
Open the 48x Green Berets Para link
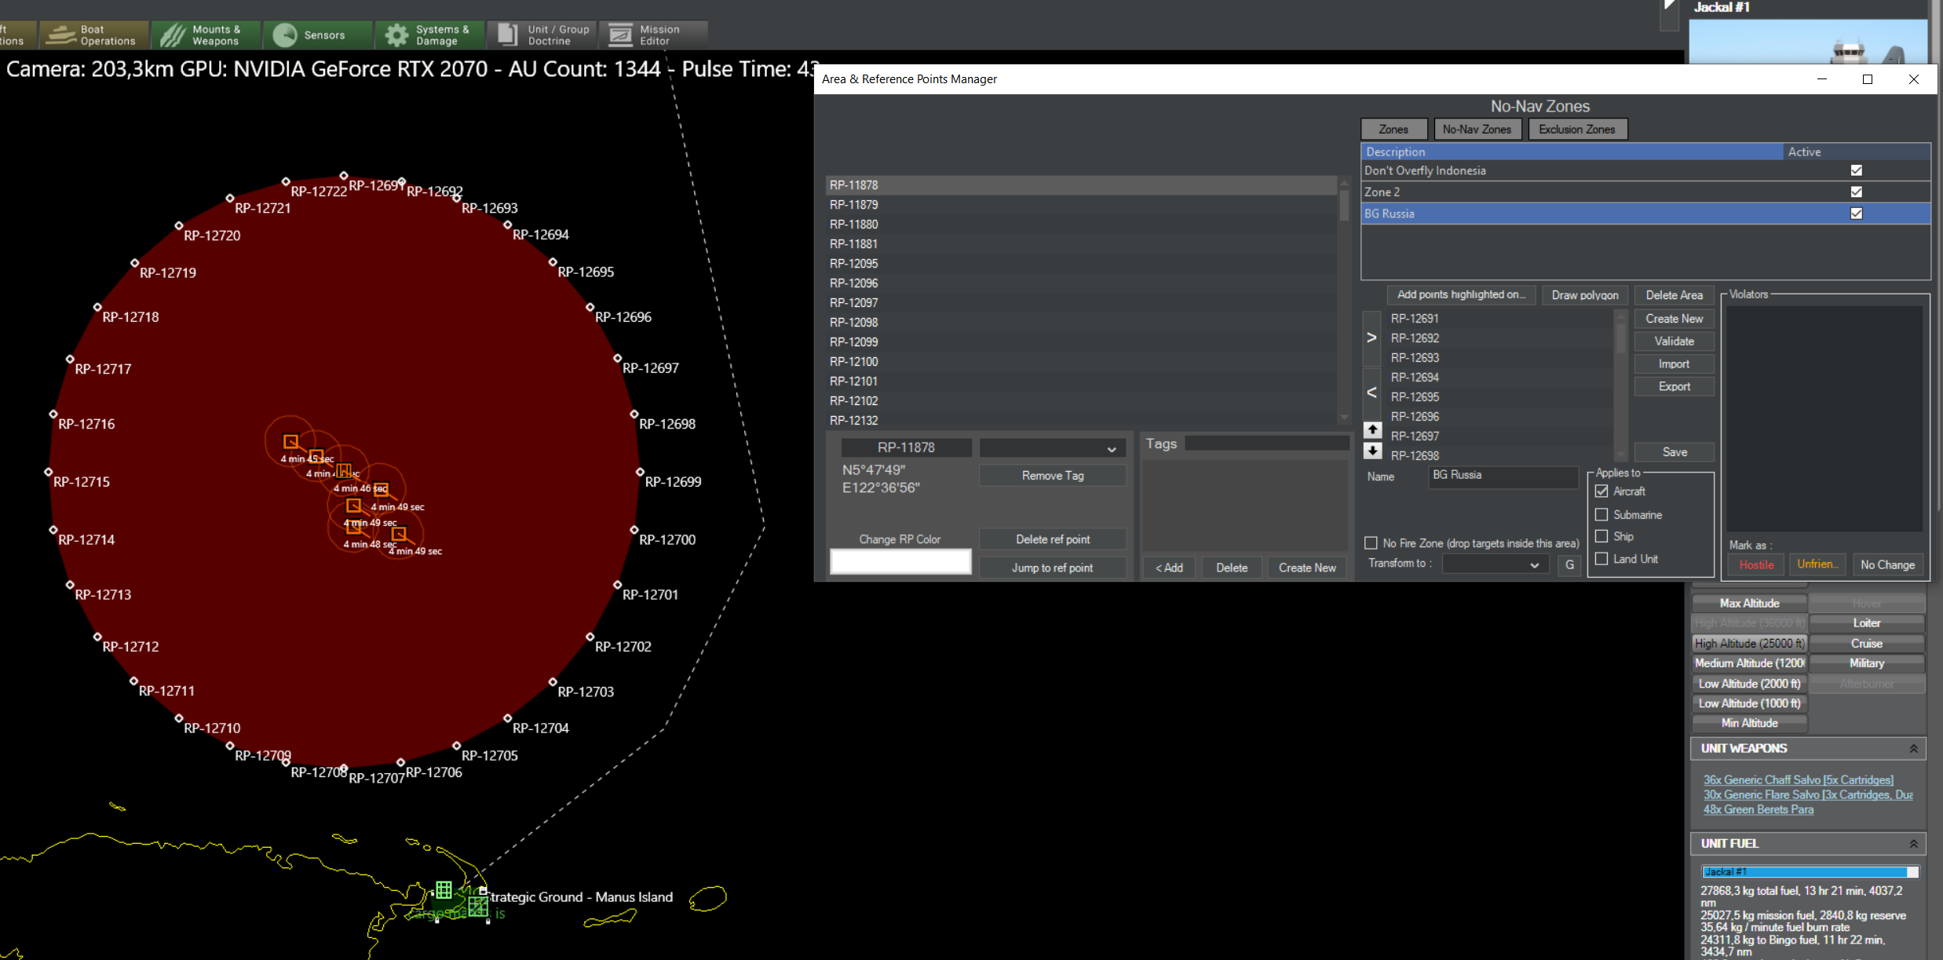pyautogui.click(x=1758, y=809)
